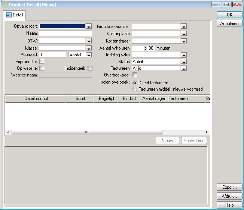This screenshot has height=210, width=244.
Task: Open the Detail tab
Action: click(x=15, y=15)
